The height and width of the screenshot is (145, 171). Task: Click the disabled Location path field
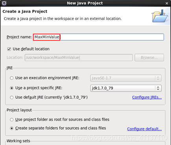coord(79,58)
